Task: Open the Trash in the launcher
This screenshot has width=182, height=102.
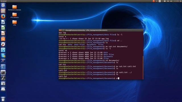Action: pos(3,99)
